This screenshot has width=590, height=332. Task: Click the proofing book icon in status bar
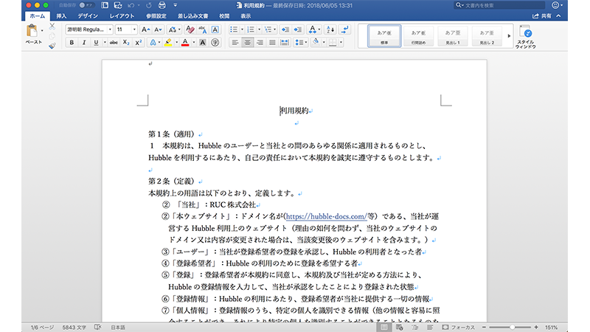[x=98, y=327]
